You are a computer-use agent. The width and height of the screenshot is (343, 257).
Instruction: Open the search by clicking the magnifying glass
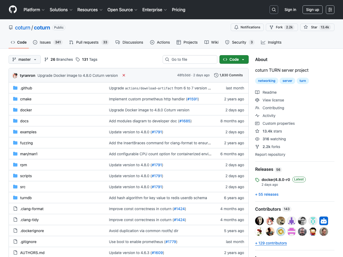274,9
